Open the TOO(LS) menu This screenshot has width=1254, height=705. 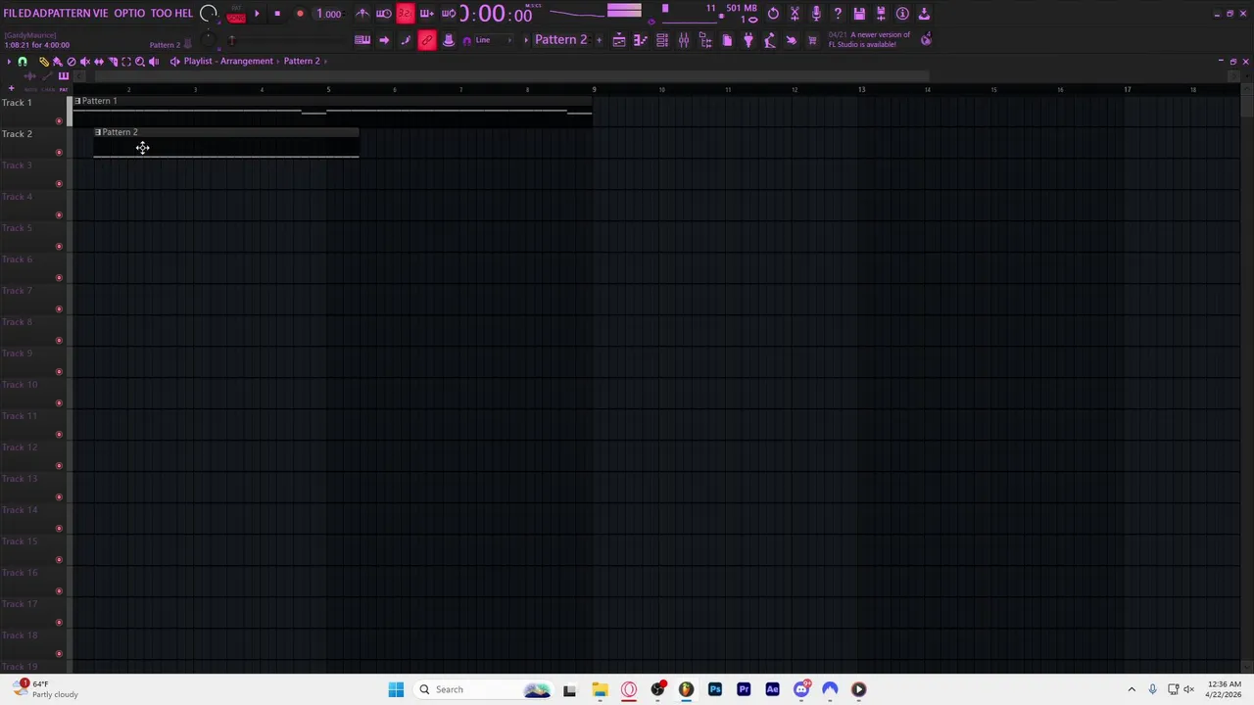point(161,13)
